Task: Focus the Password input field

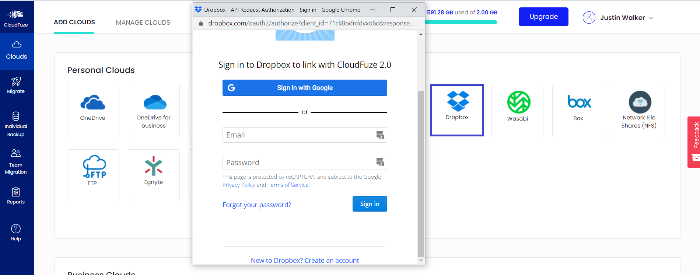Action: pyautogui.click(x=305, y=162)
